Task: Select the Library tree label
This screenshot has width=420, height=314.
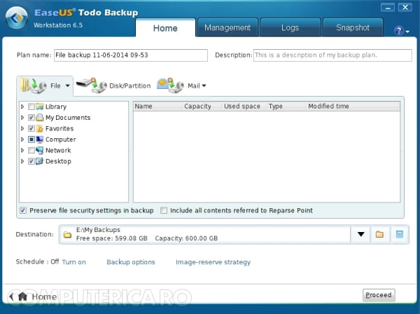Action: tap(56, 107)
